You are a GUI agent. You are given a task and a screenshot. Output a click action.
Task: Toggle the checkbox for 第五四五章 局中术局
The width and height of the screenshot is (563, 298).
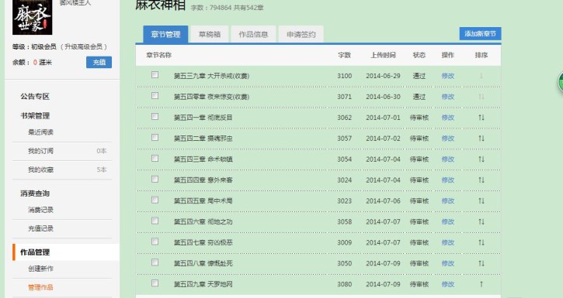[155, 200]
